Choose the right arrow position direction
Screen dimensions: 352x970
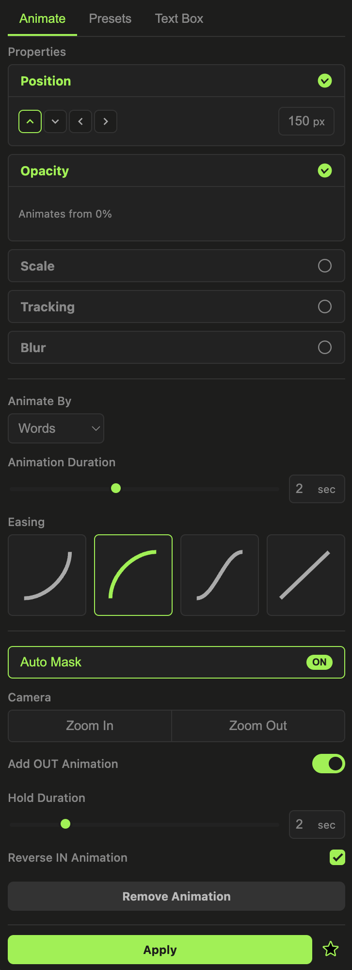(x=105, y=121)
